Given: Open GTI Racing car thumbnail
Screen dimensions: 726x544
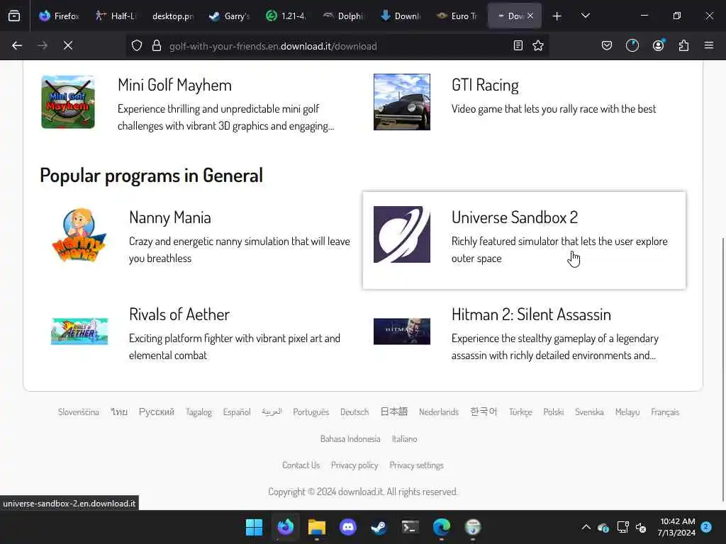Looking at the screenshot, I should point(401,102).
